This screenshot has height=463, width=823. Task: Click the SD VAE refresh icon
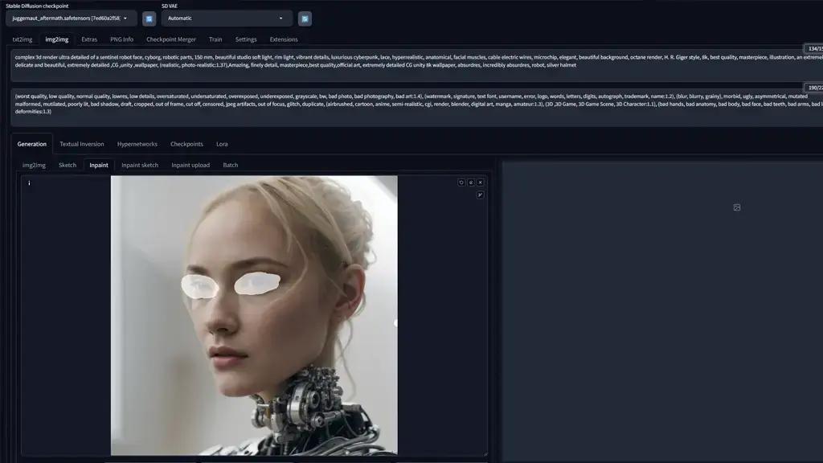click(x=305, y=18)
